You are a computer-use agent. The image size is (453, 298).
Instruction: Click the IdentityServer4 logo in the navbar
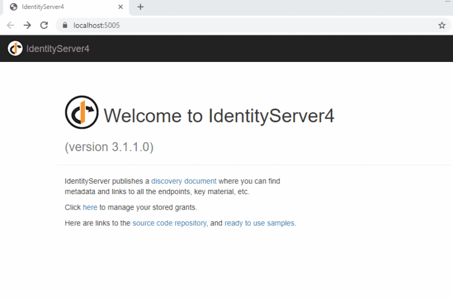[x=15, y=48]
